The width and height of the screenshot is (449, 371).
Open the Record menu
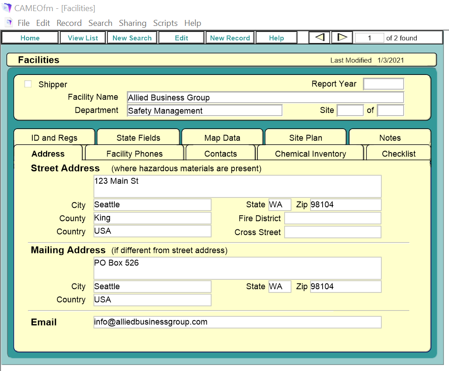pyautogui.click(x=69, y=23)
